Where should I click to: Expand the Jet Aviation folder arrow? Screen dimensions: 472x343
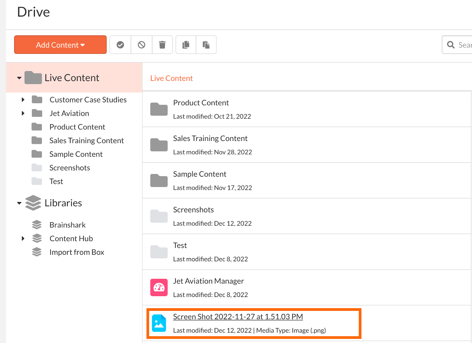[23, 113]
